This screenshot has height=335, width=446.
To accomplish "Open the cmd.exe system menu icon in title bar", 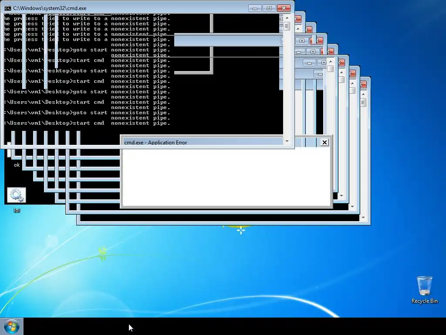I will click(8, 8).
